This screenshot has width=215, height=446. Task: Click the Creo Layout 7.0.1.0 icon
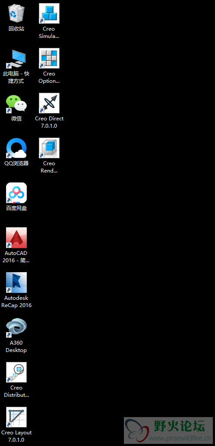coord(16,417)
